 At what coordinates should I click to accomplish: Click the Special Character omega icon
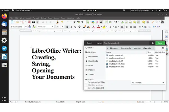(x=115, y=22)
